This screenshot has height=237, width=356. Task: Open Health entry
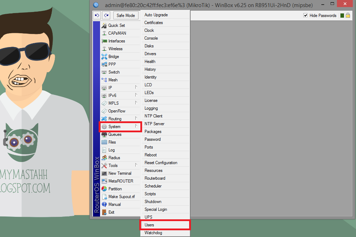pos(165,62)
